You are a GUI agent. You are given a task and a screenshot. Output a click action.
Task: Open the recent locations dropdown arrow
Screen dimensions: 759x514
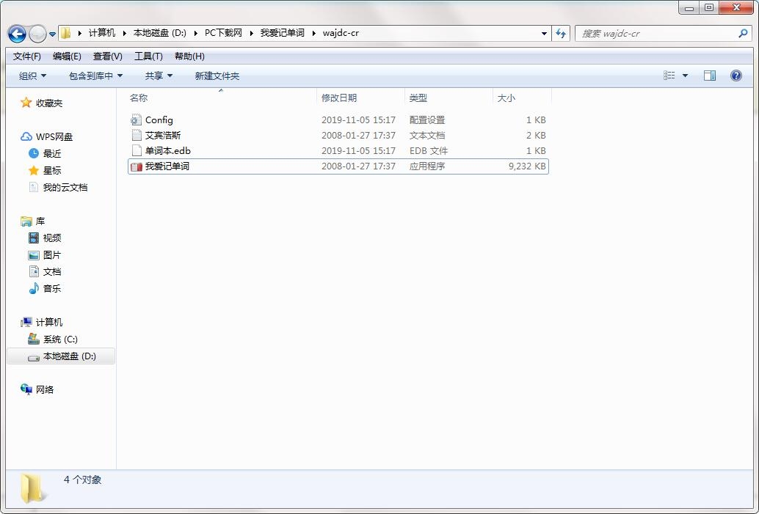coord(52,34)
